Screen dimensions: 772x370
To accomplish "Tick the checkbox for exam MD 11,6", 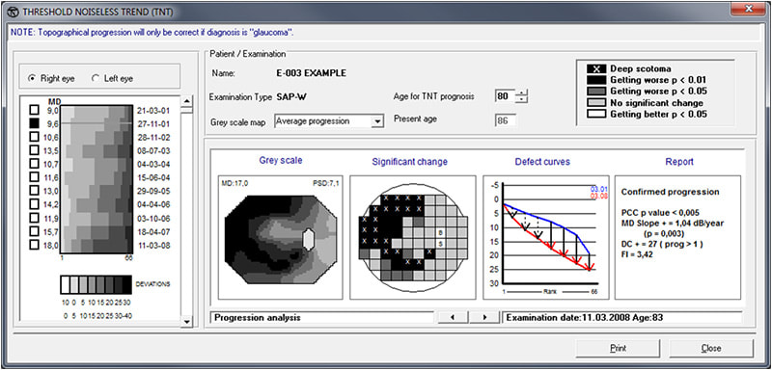I will tap(35, 176).
